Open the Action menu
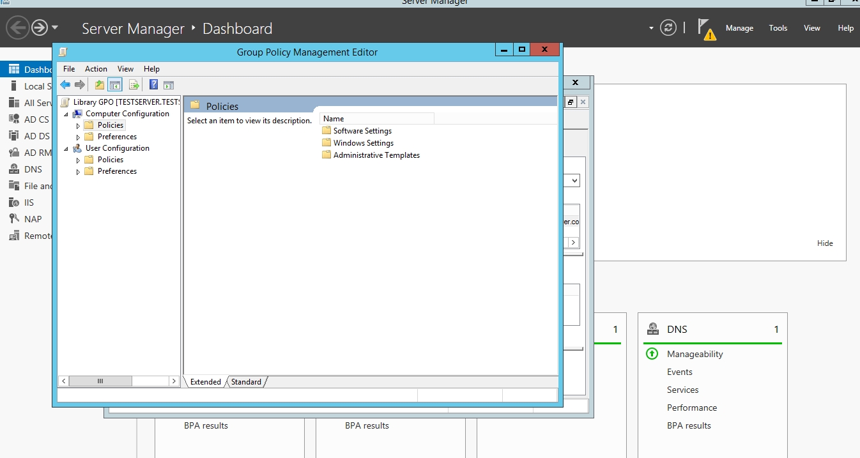860x458 pixels. [96, 69]
